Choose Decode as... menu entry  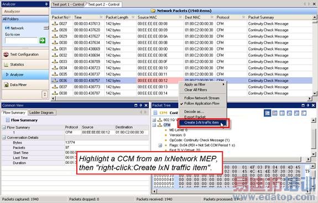tap(203, 111)
